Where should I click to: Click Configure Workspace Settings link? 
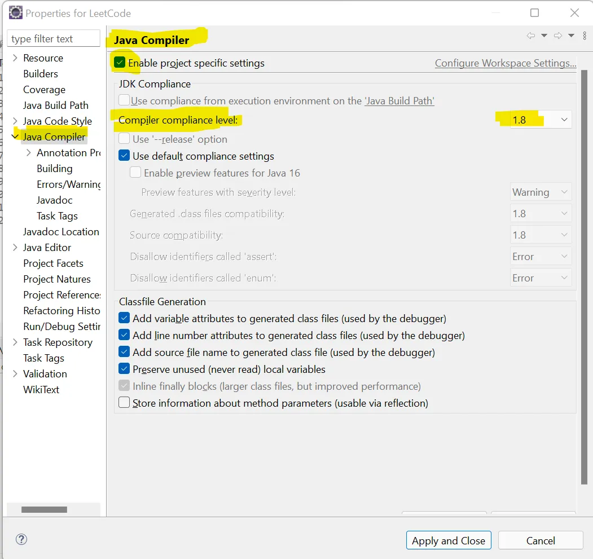[x=505, y=63]
